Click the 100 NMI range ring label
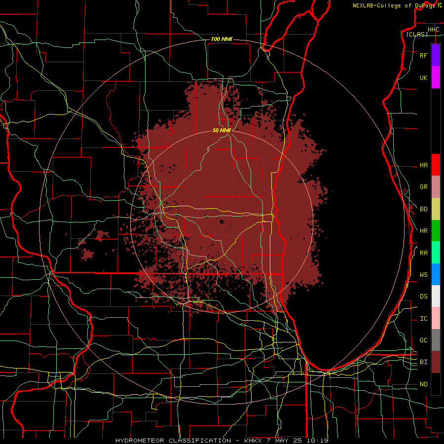 [222, 39]
